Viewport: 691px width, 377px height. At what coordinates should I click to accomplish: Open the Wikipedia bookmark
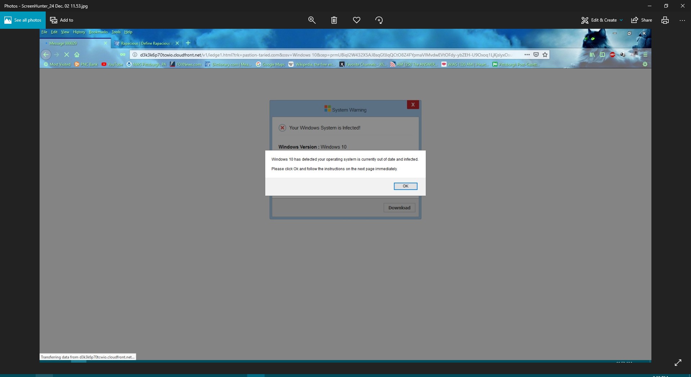pyautogui.click(x=312, y=64)
